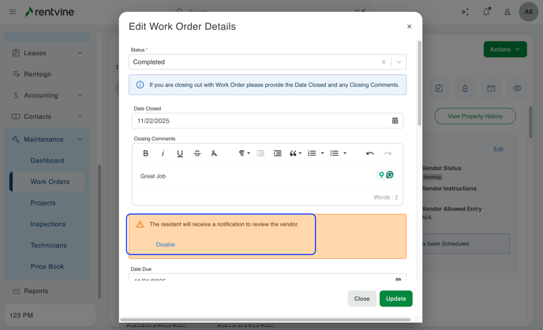543x330 pixels.
Task: Apply italic formatting in the editor
Action: click(163, 153)
